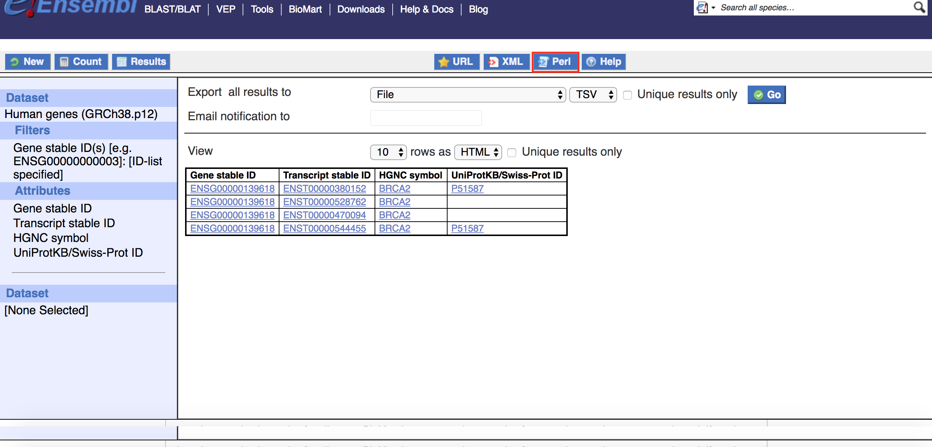The image size is (932, 447).
Task: Click the search magnifying glass icon
Action: coord(918,7)
